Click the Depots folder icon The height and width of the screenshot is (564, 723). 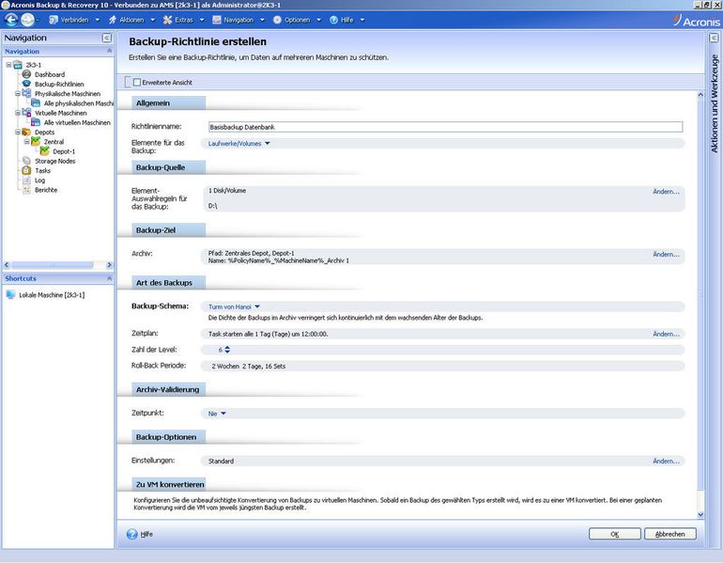[x=26, y=132]
